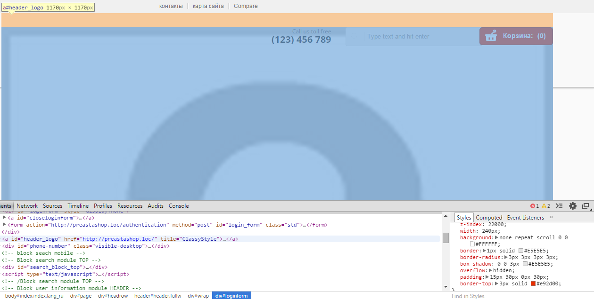Select body#index.index.lang_ru breadcrumb
This screenshot has height=299, width=594.
click(x=34, y=296)
